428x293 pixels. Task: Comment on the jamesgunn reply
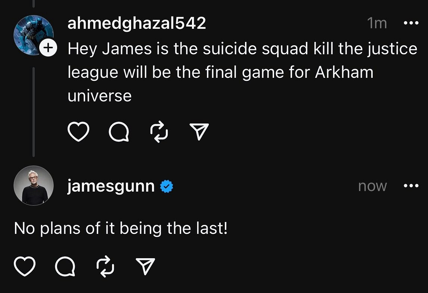point(65,266)
